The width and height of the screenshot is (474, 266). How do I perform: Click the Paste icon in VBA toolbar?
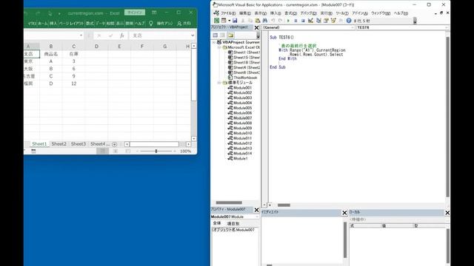coord(258,21)
